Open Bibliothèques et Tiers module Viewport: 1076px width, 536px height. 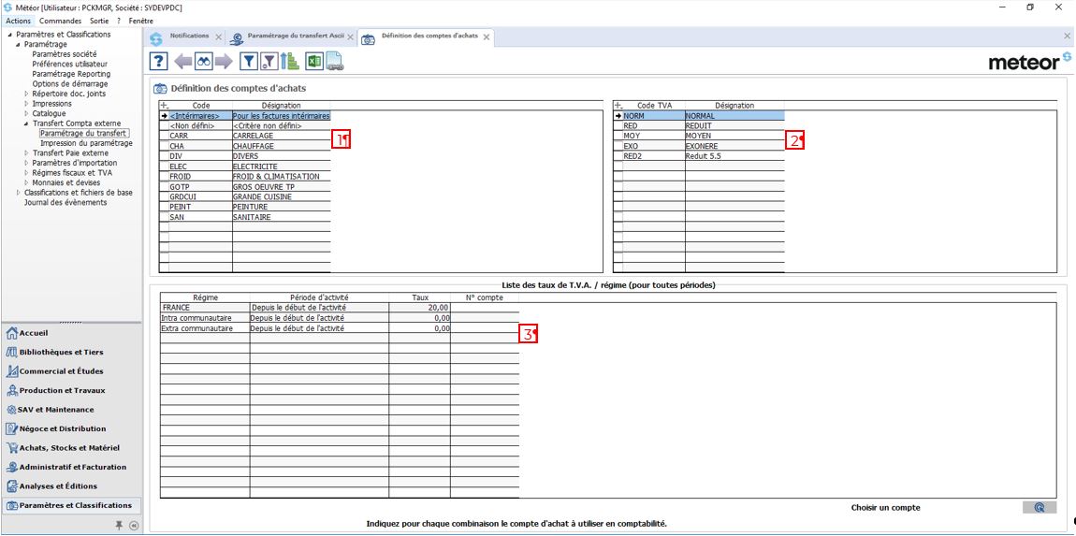tap(70, 352)
